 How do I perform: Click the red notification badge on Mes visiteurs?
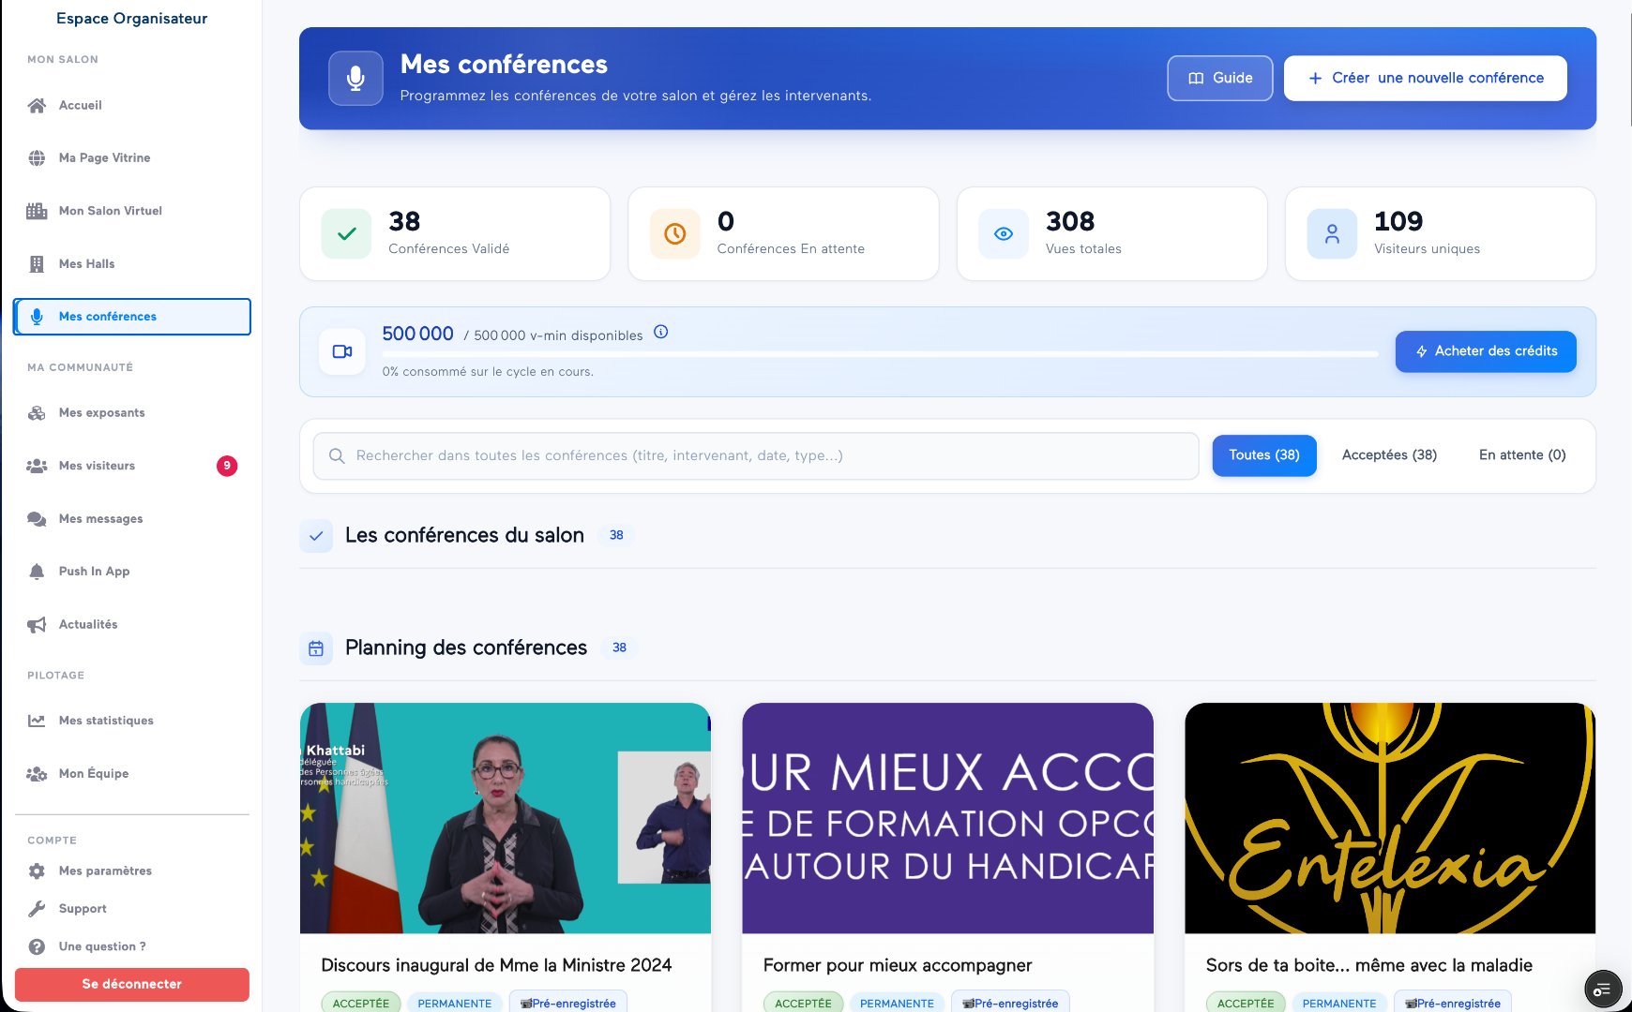point(227,466)
